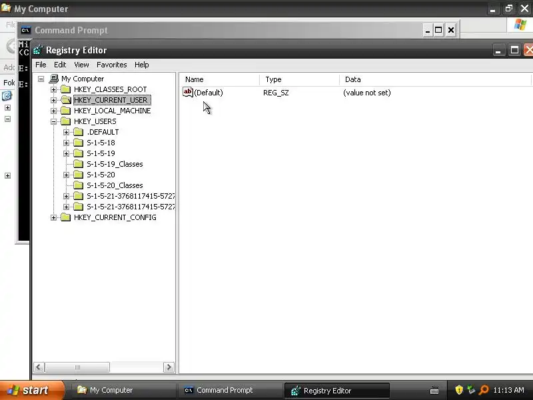
Task: Expand the .DEFAULT subkey
Action: (x=66, y=132)
